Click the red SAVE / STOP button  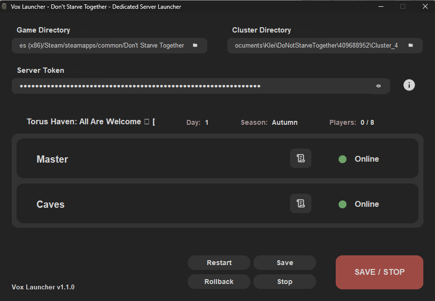tap(380, 272)
